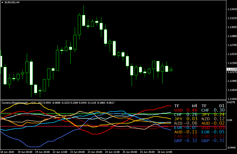The width and height of the screenshot is (237, 154).
Task: Click the EURUSD,H4 chart title
Action: [12, 2]
